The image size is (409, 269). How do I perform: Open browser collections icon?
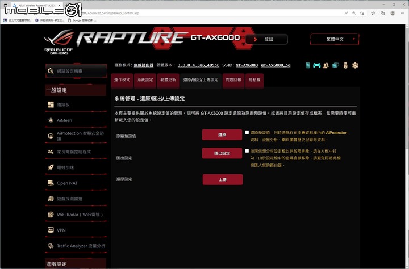(x=383, y=13)
